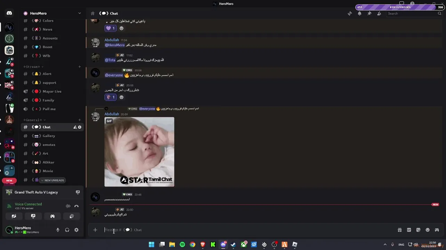Open the Movie channel
Image resolution: width=446 pixels, height=250 pixels.
[52, 171]
